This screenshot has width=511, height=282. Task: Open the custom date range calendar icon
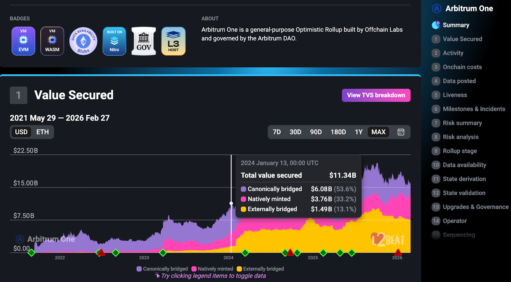tap(401, 132)
